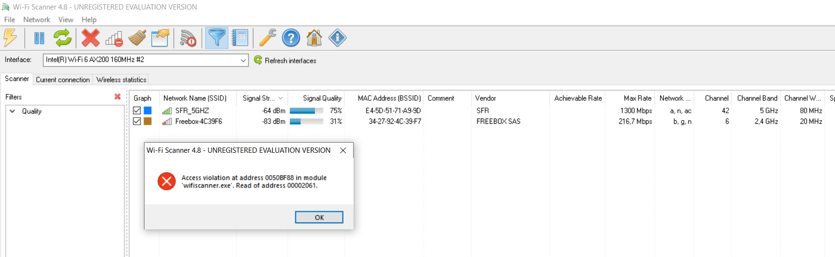Collapse the Quality filter section
Image resolution: width=835 pixels, height=257 pixels.
(x=12, y=111)
